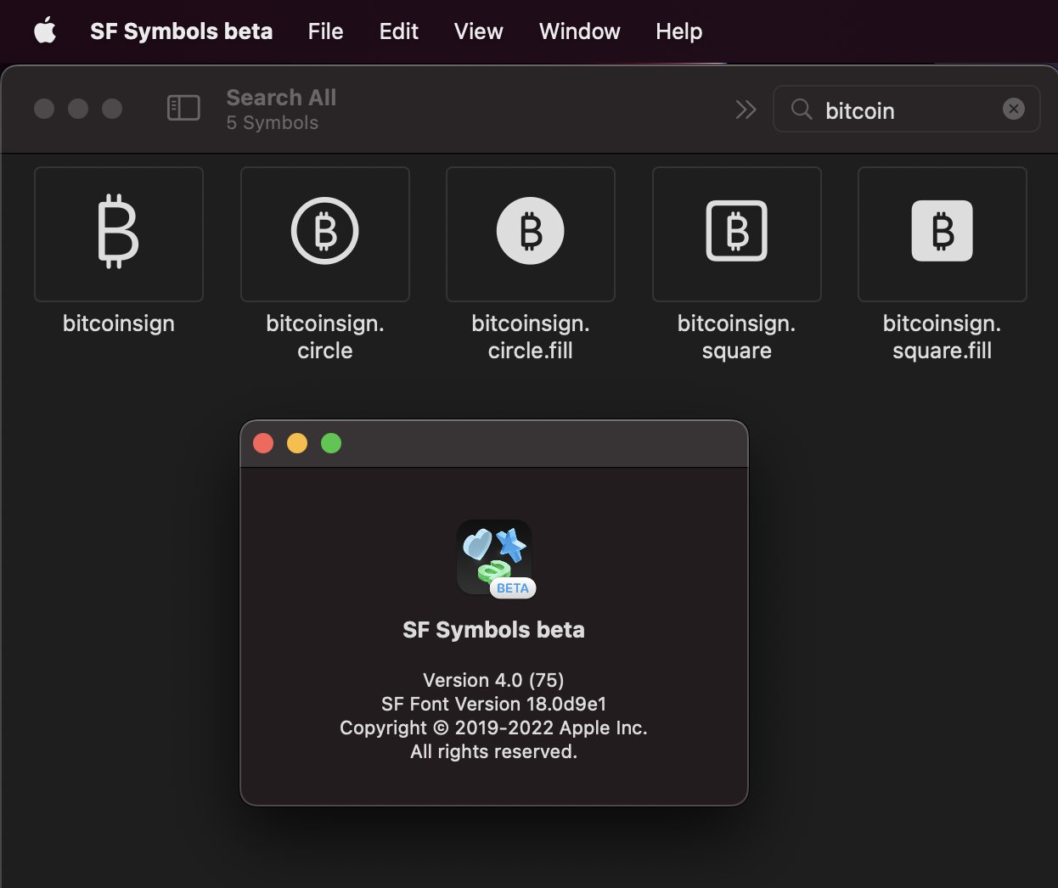Open the SF Symbols beta app menu
This screenshot has width=1058, height=888.
[182, 31]
